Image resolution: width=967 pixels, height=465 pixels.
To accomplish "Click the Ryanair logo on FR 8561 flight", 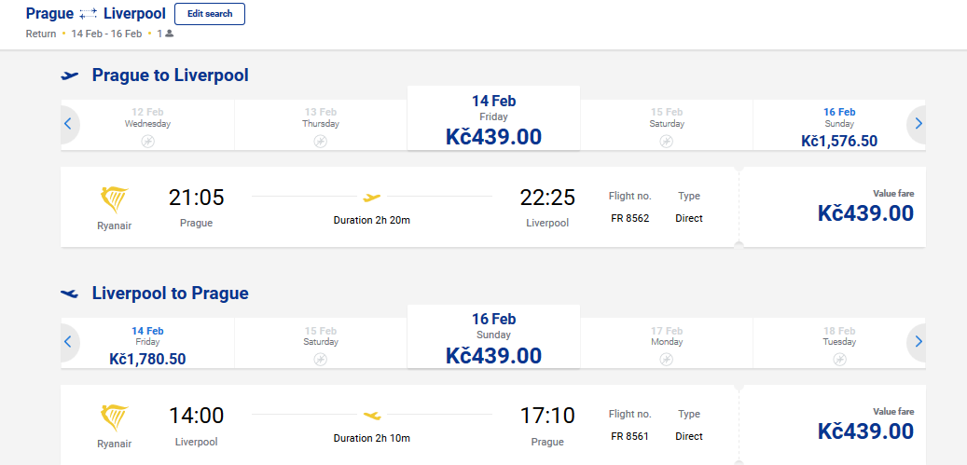I will point(114,418).
